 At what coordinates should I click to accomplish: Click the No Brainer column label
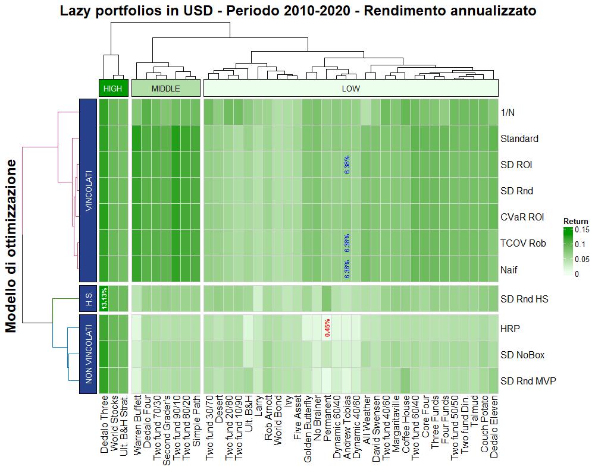point(317,418)
